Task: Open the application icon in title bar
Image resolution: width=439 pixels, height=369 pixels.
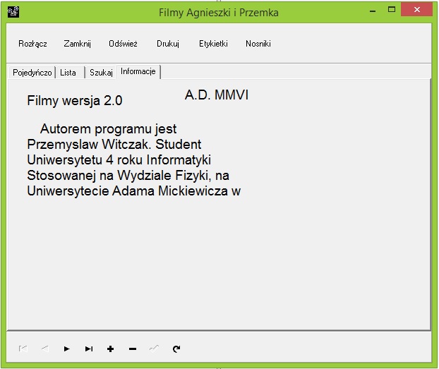Action: click(13, 12)
